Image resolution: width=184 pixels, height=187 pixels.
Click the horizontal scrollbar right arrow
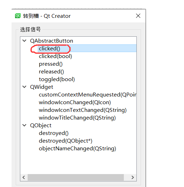(x=133, y=177)
